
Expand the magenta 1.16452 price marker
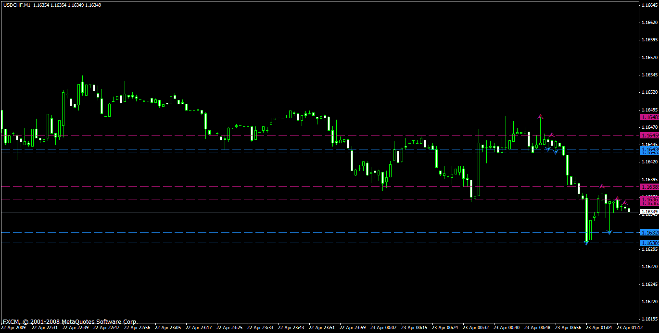click(x=648, y=136)
